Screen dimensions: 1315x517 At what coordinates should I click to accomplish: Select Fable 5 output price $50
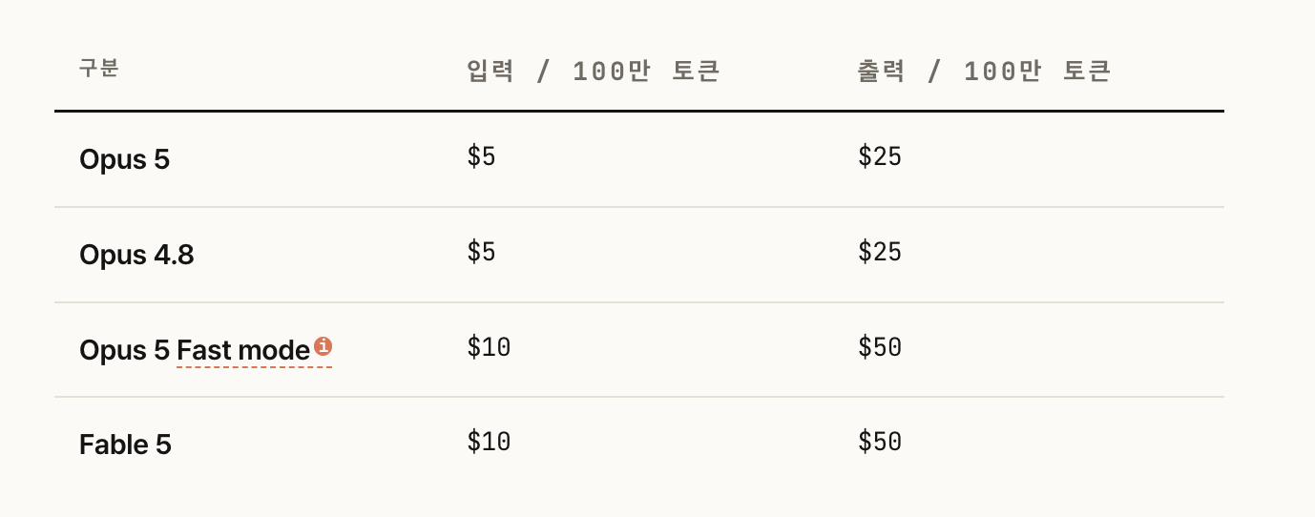pyautogui.click(x=880, y=442)
